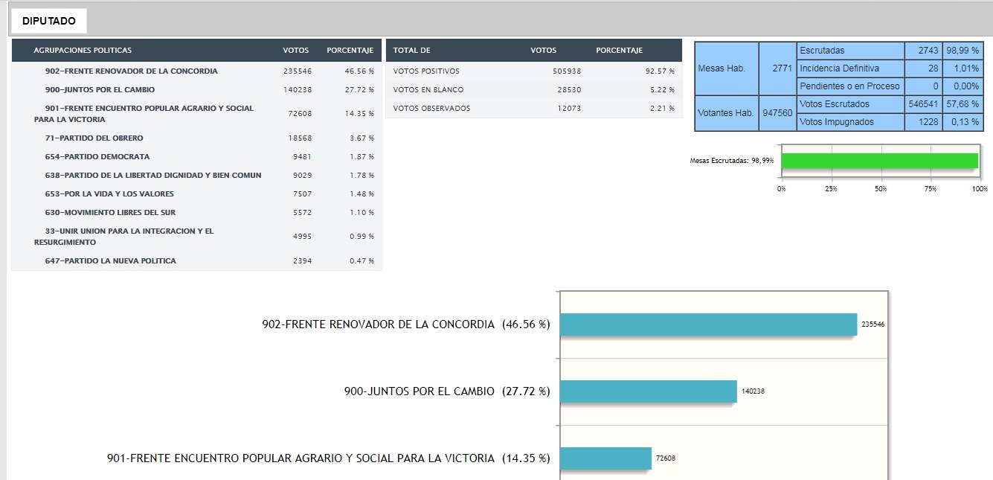Viewport: 993px width, 480px height.
Task: Click the chart bar labeled 235546
Action: click(707, 324)
